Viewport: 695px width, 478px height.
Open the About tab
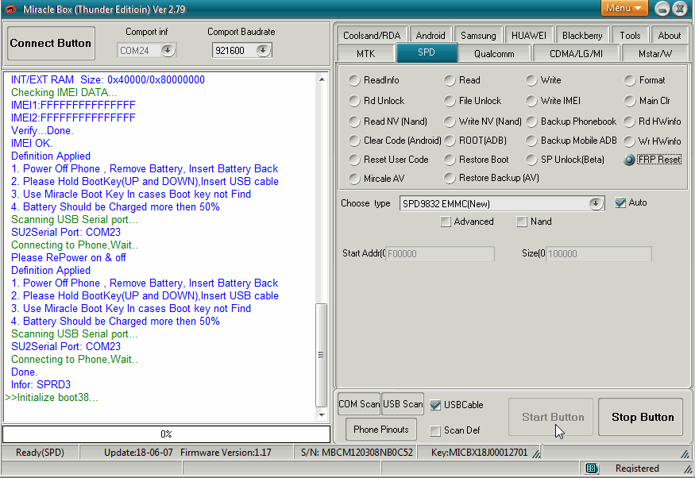click(x=670, y=36)
